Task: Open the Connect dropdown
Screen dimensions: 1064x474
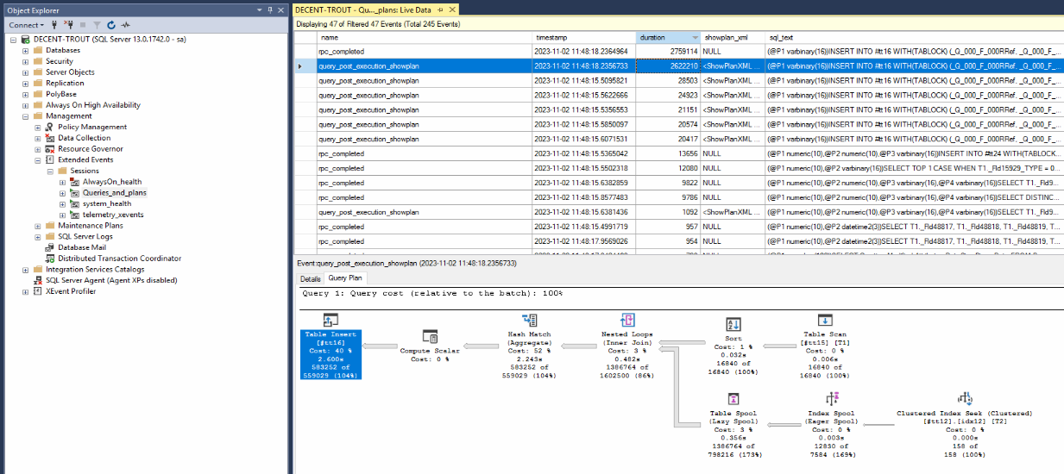Action: coord(26,25)
